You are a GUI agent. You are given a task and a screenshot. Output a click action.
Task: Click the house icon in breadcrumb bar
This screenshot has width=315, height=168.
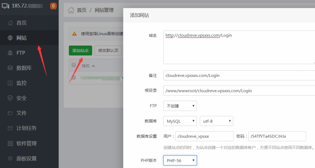point(71,10)
